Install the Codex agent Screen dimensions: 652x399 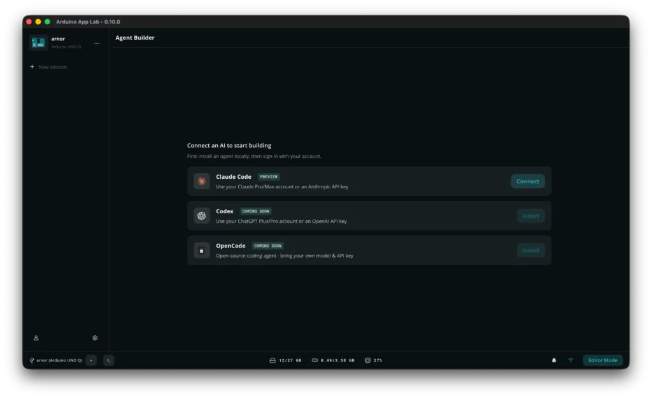(x=530, y=216)
